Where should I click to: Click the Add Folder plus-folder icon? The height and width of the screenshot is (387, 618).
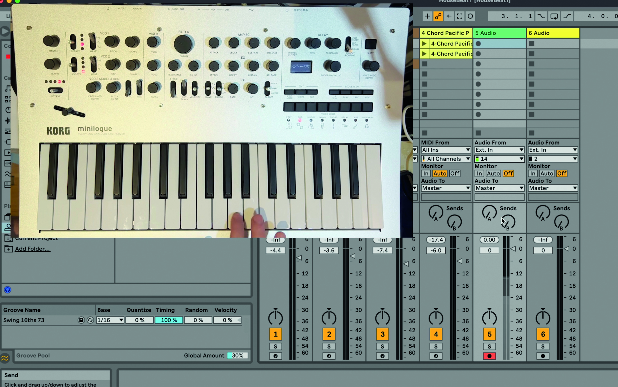[8, 249]
